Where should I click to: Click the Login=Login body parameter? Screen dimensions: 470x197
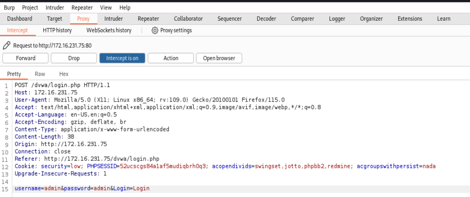(x=131, y=189)
